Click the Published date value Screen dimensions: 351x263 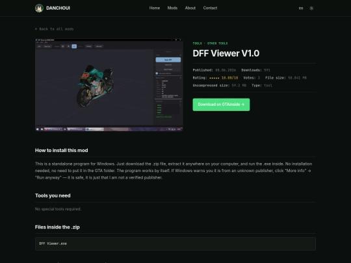tap(226, 70)
